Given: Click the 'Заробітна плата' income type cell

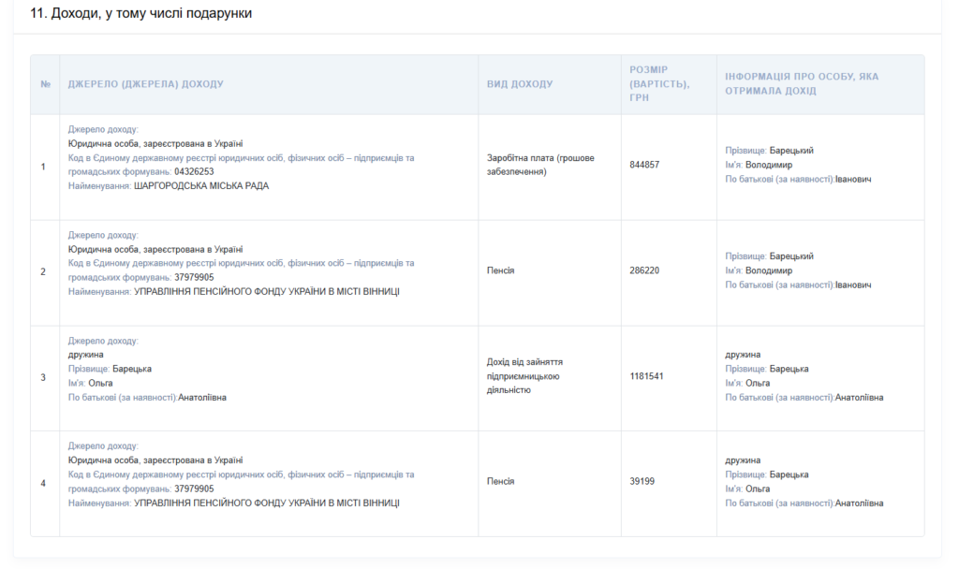Looking at the screenshot, I should coord(540,165).
